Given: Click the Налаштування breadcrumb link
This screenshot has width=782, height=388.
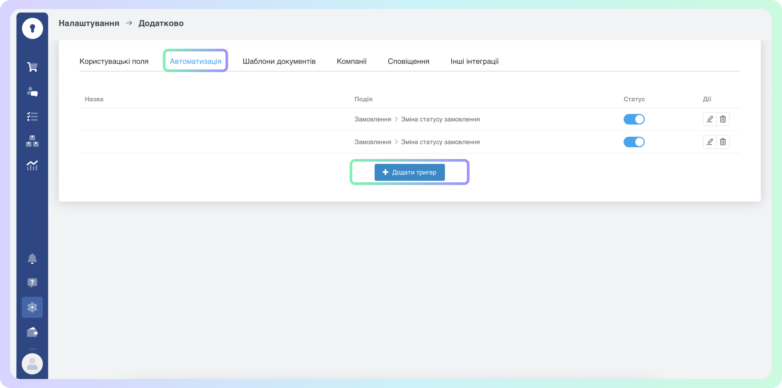Looking at the screenshot, I should pyautogui.click(x=89, y=23).
